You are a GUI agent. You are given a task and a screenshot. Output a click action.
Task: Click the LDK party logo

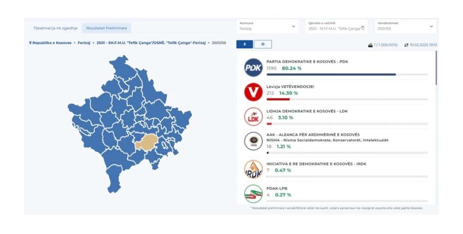(253, 117)
